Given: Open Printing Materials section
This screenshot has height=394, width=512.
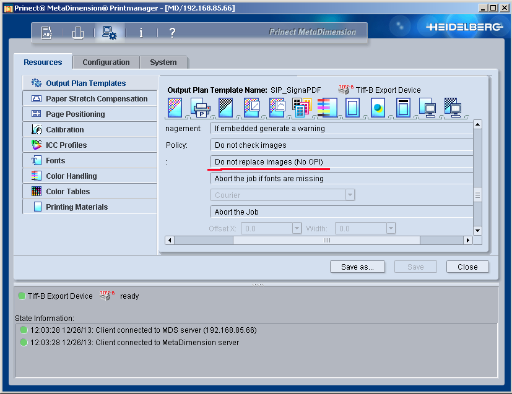Looking at the screenshot, I should (x=90, y=207).
